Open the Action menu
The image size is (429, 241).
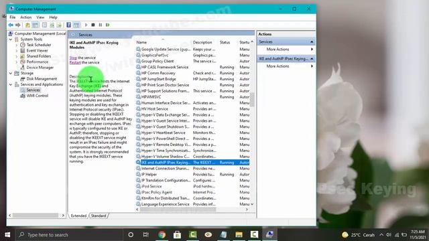26,17
